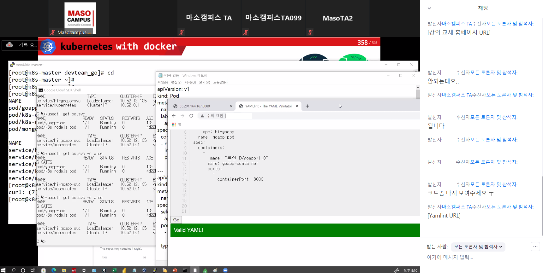Open PowerPoint from the taskbar
Viewport: 543px width, 273px height.
tap(175, 270)
